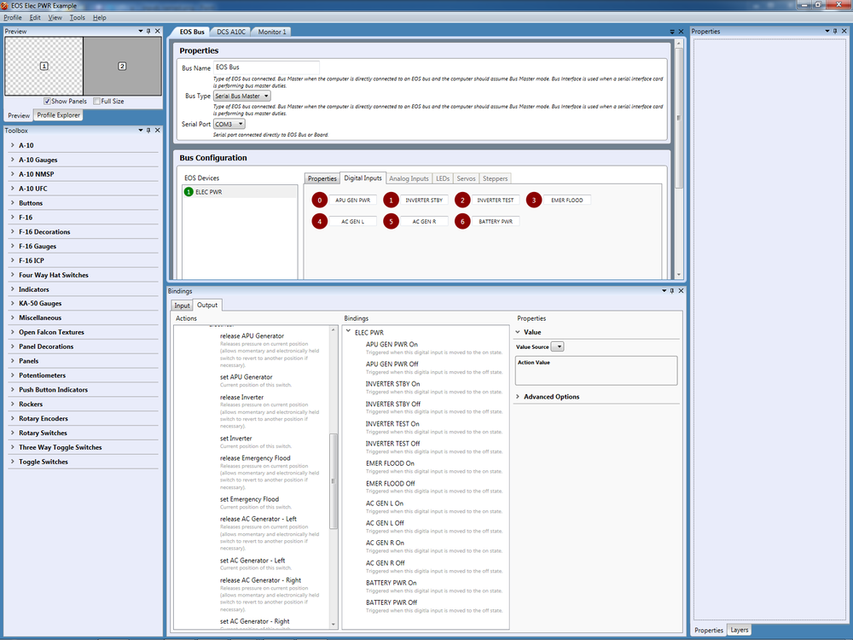Toggle the Show Panels checkbox
853x640 pixels.
pos(47,102)
